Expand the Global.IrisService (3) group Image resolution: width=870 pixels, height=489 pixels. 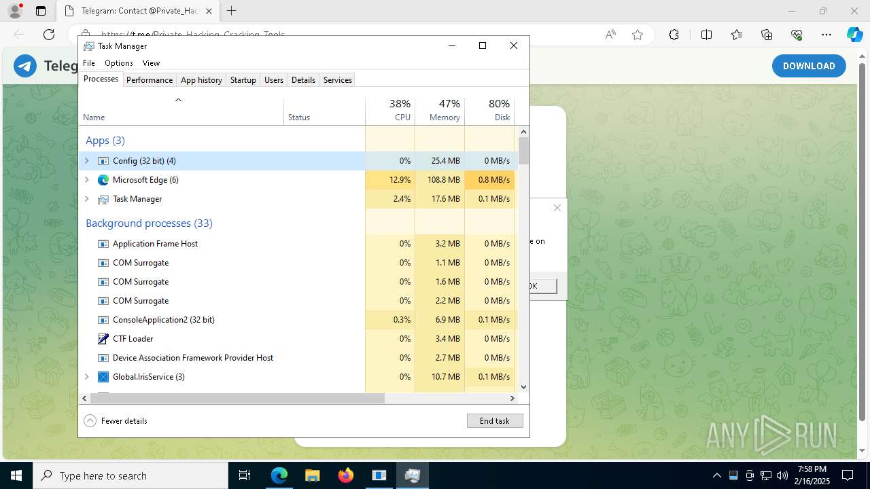[x=86, y=377]
